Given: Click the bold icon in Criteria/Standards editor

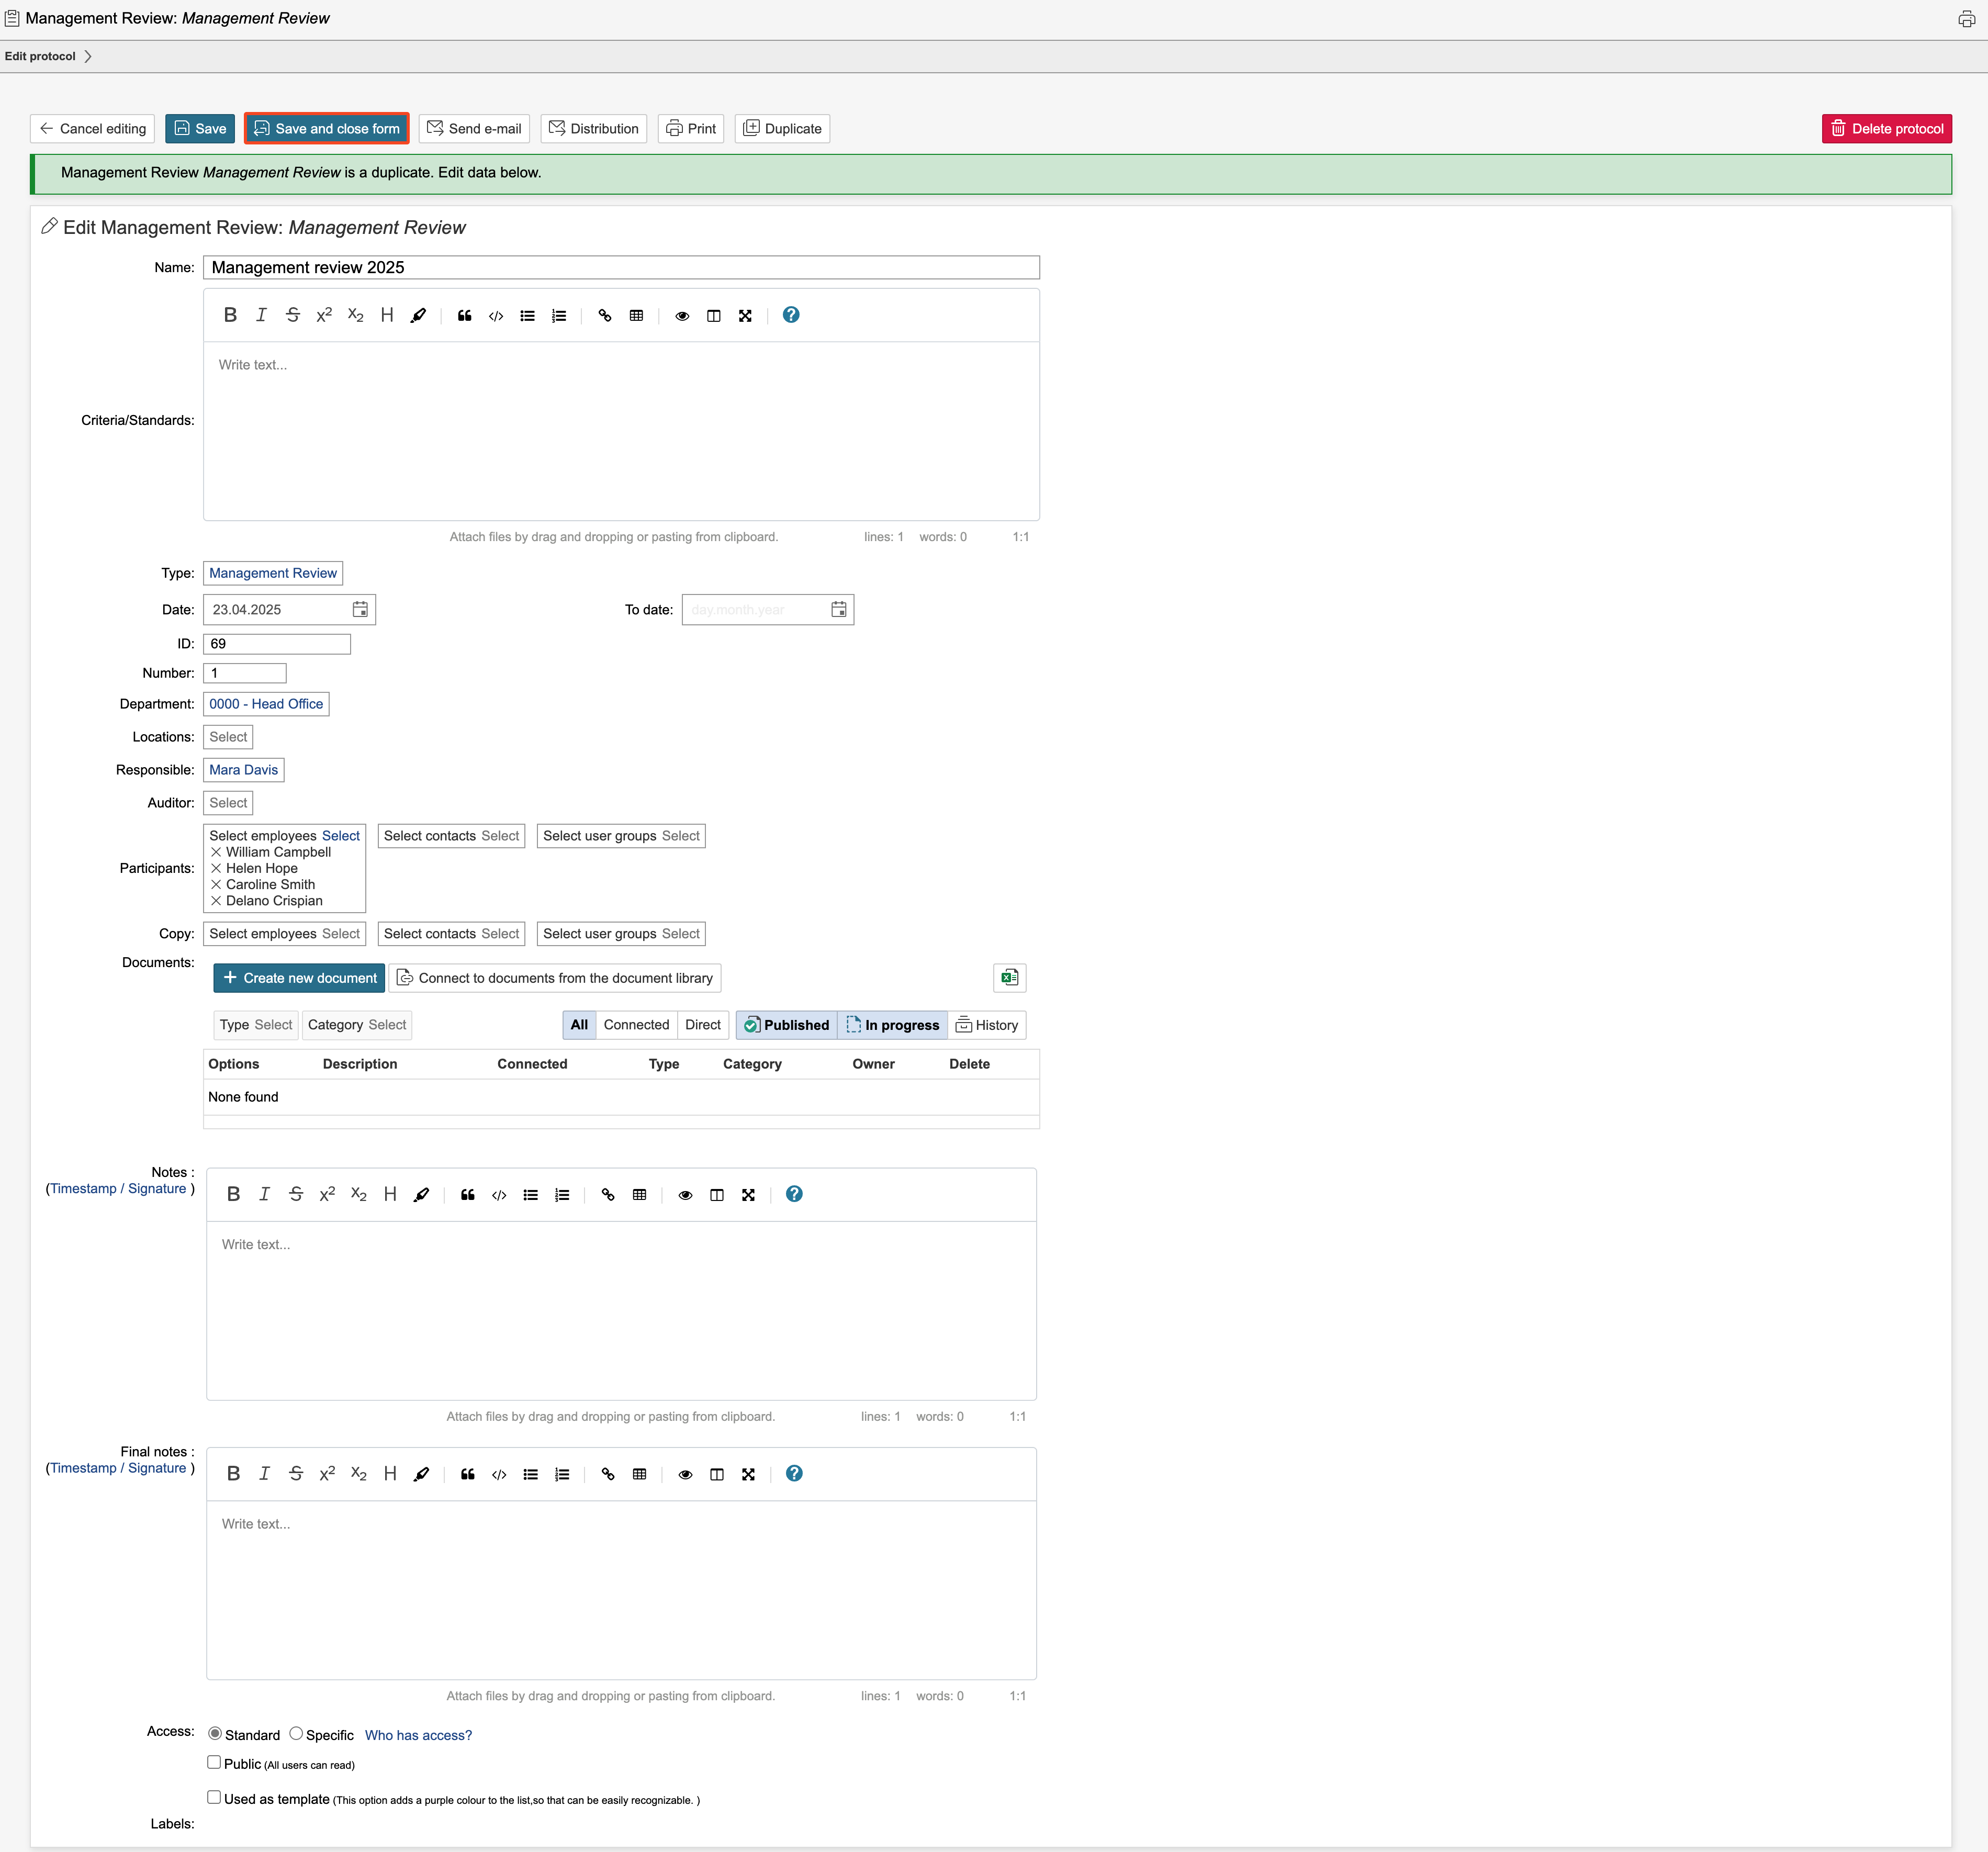Looking at the screenshot, I should [230, 315].
